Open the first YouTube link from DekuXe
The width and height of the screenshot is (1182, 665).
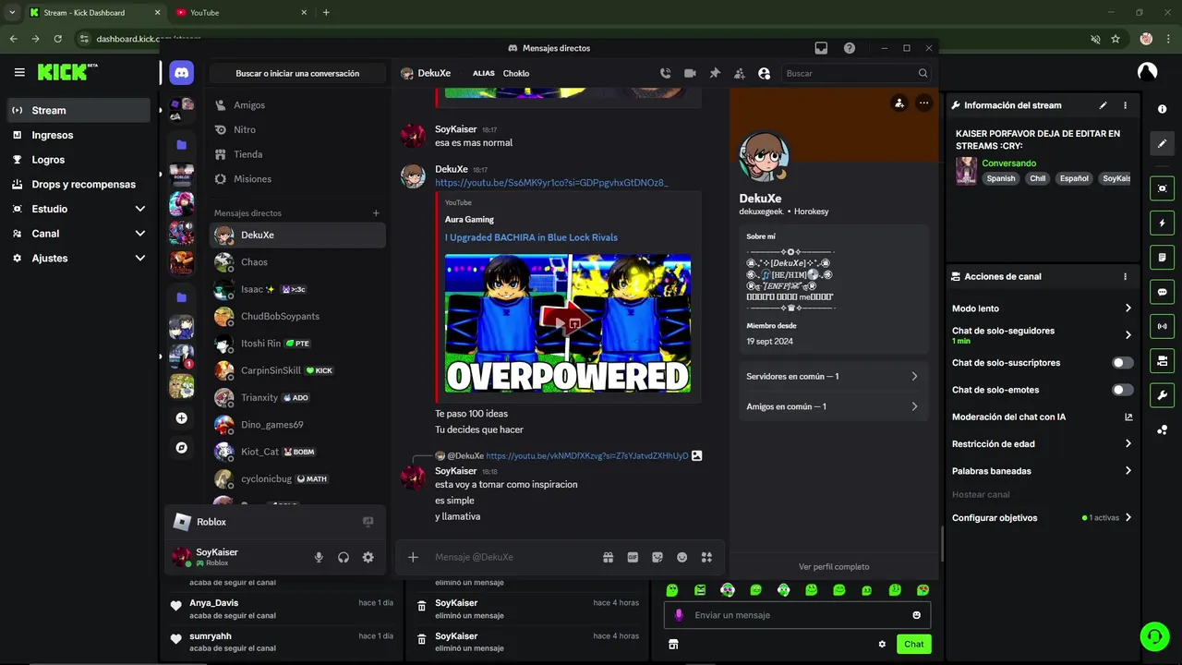tap(551, 183)
